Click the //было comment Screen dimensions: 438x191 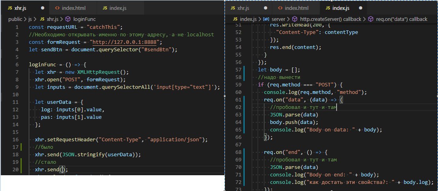[44, 147]
